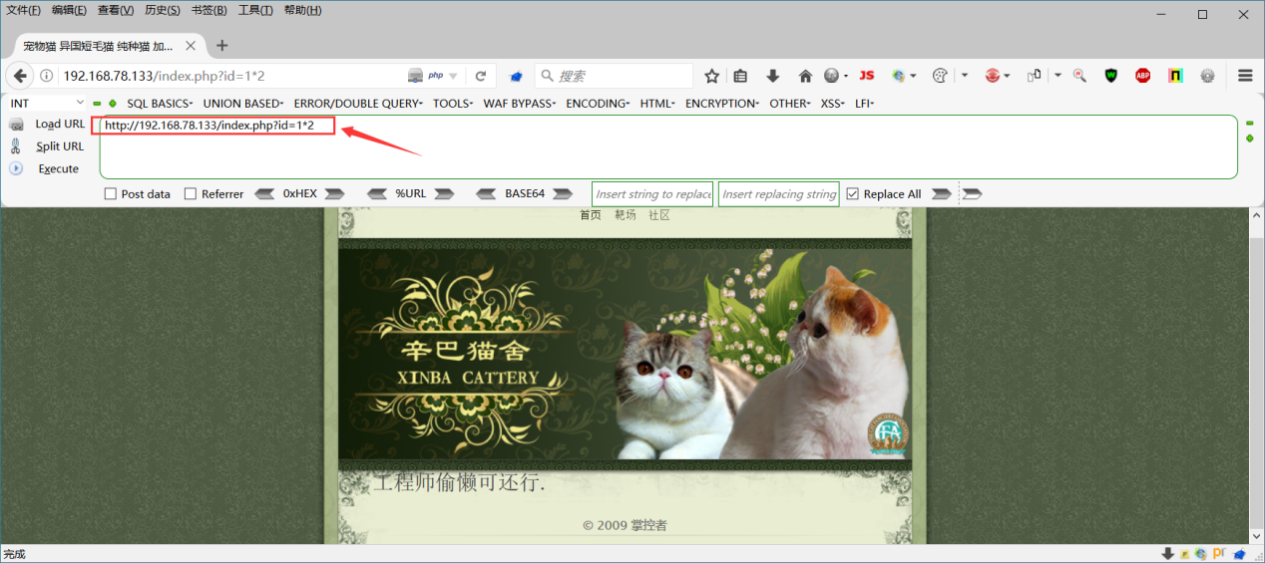This screenshot has height=563, width=1265.
Task: Open the WAF BYPASS dropdown menu
Action: click(x=521, y=104)
